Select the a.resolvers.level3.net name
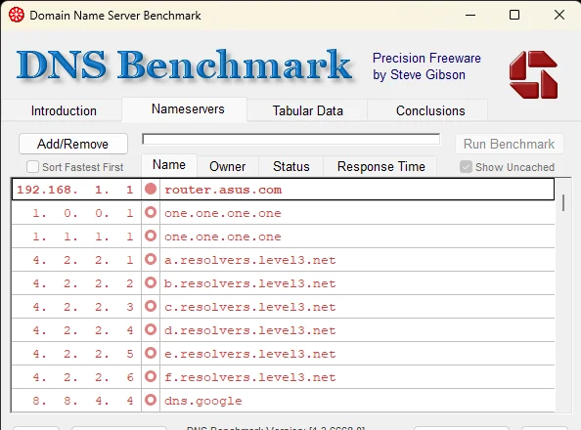This screenshot has height=430, width=581. (x=250, y=260)
